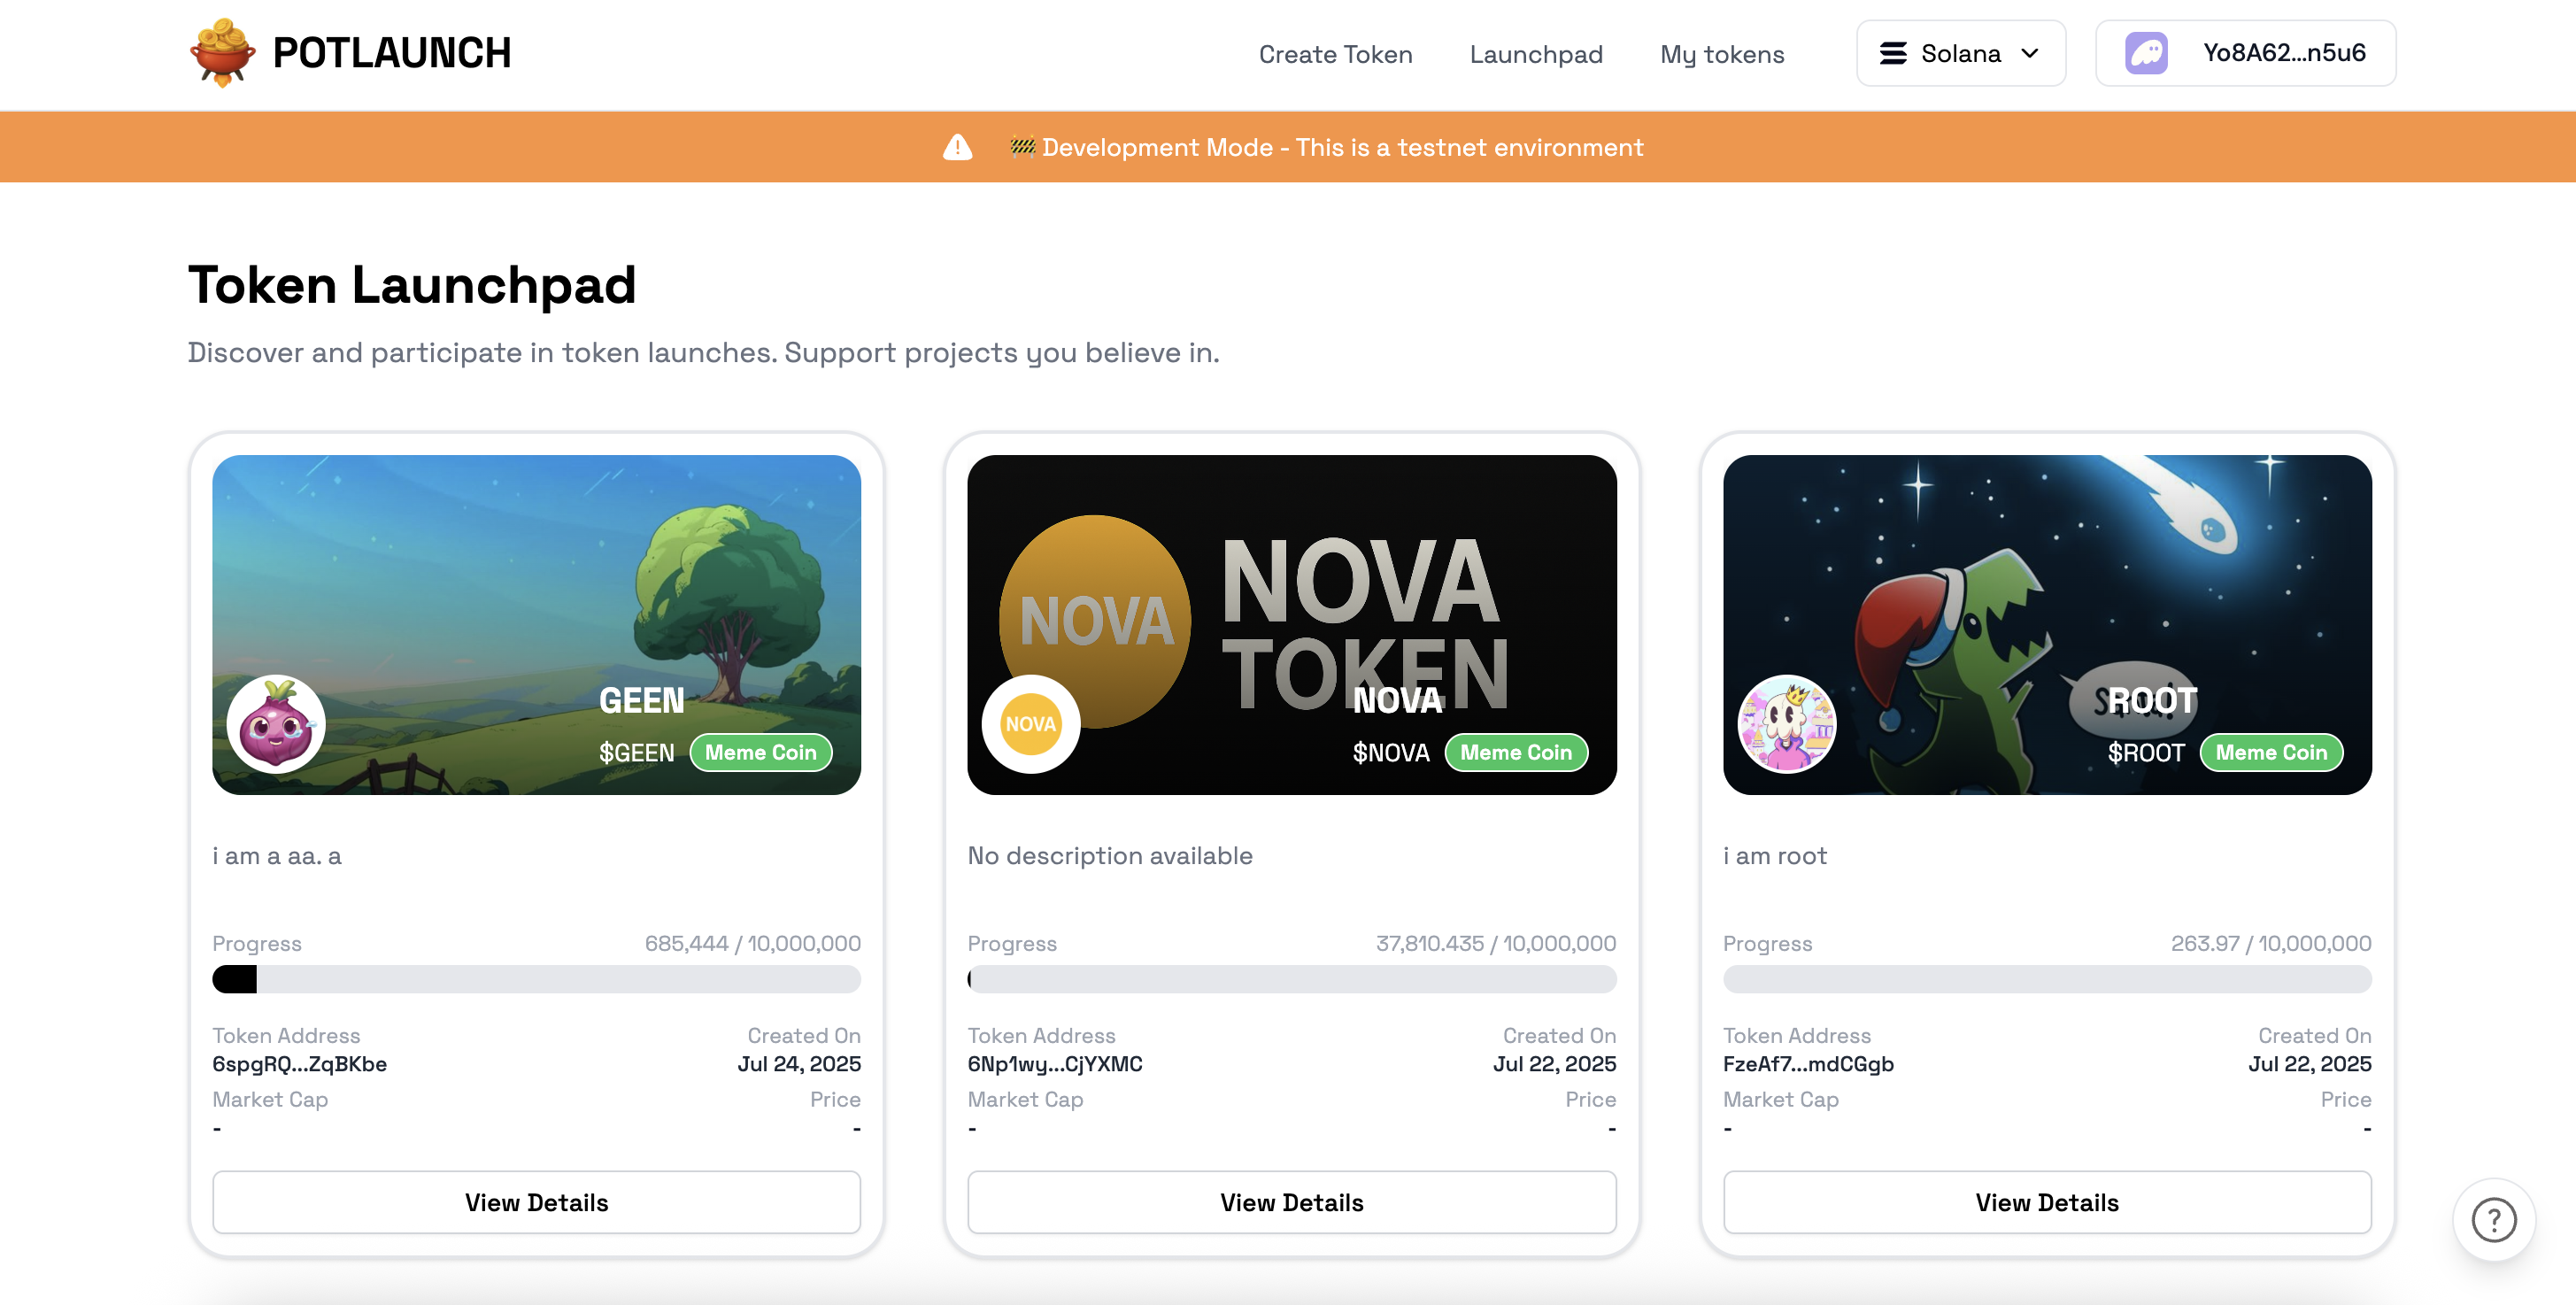Open the Solana network dropdown
The height and width of the screenshot is (1305, 2576).
coord(1960,53)
